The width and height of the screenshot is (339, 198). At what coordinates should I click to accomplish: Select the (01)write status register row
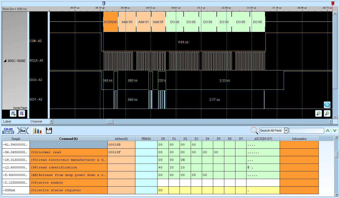pyautogui.click(x=160, y=190)
